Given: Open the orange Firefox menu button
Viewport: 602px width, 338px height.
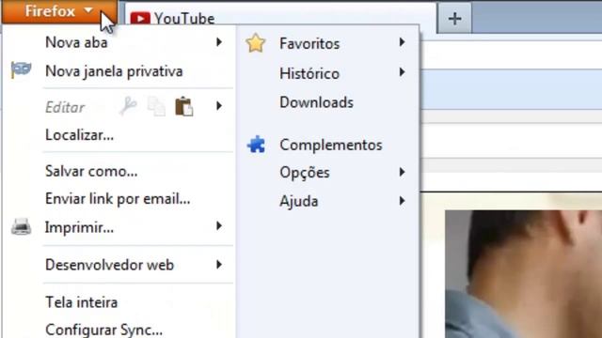Looking at the screenshot, I should (59, 11).
